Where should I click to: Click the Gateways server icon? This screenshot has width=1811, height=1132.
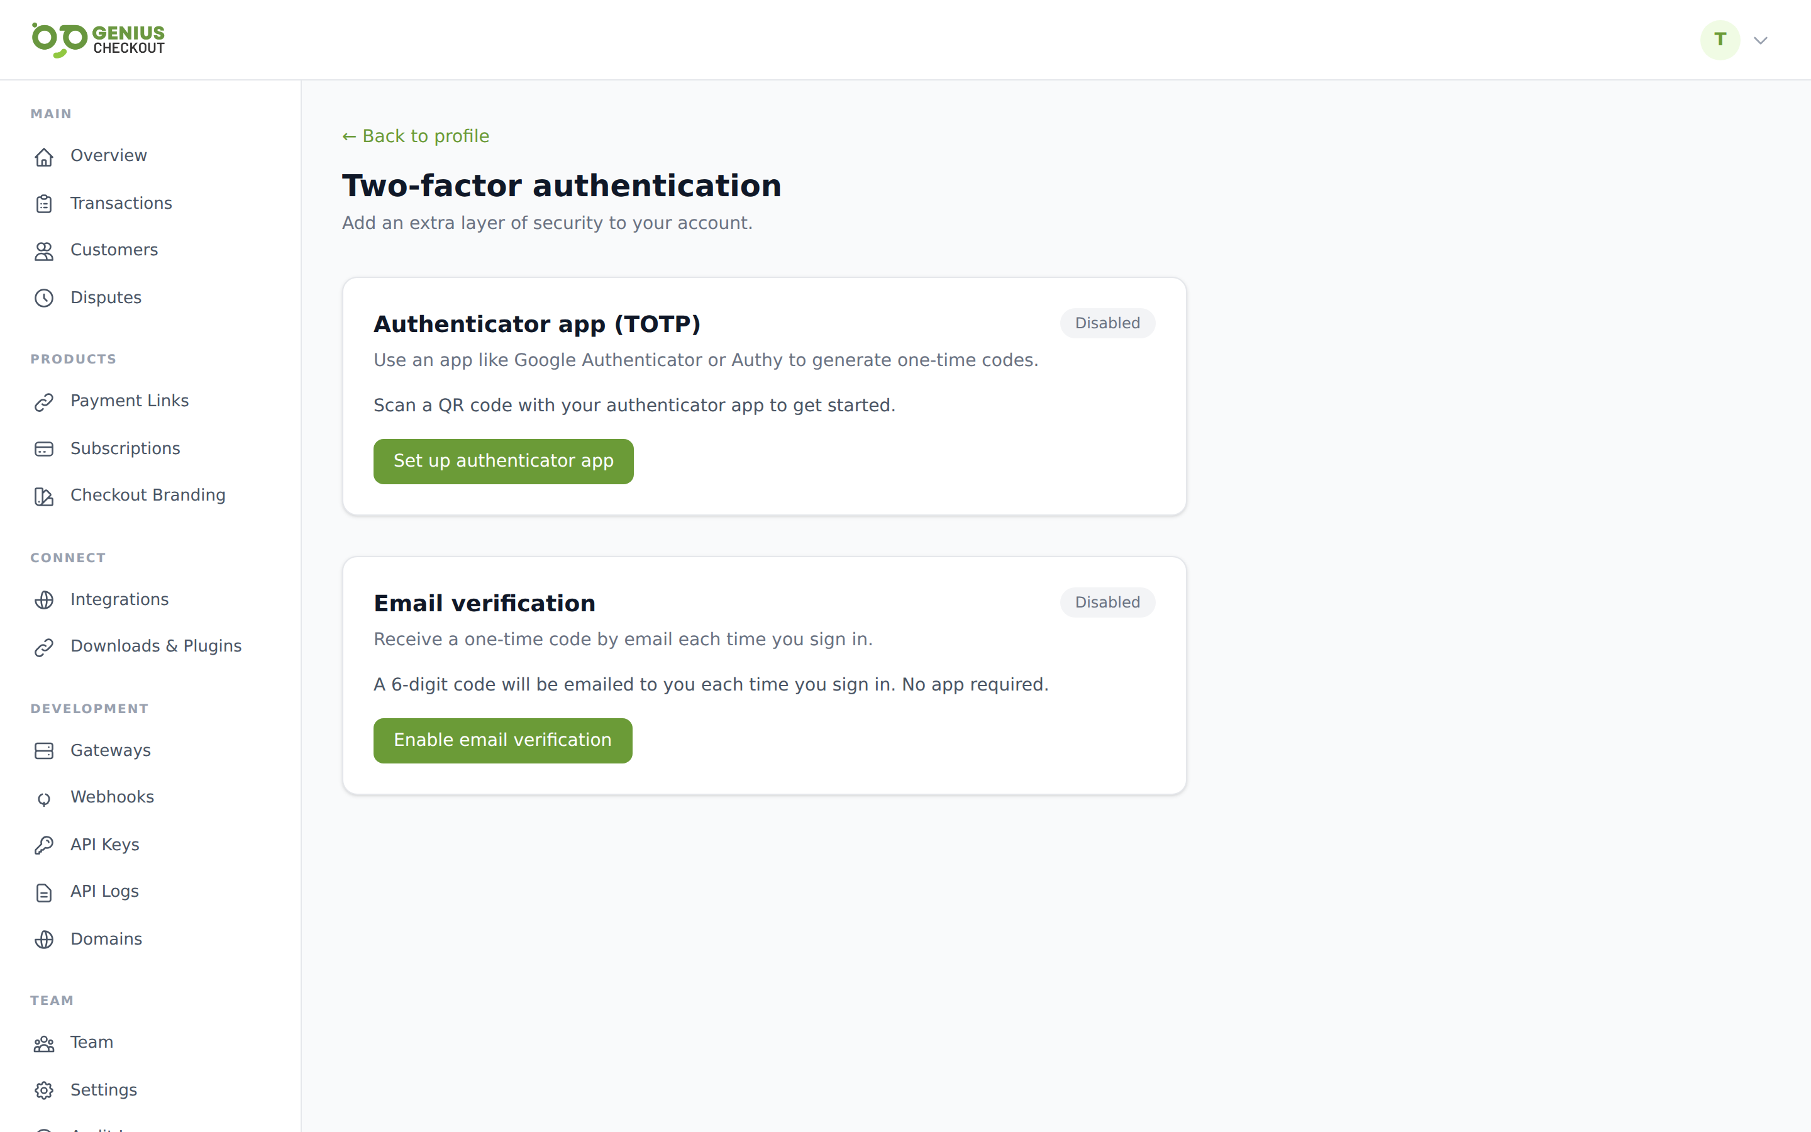point(44,751)
